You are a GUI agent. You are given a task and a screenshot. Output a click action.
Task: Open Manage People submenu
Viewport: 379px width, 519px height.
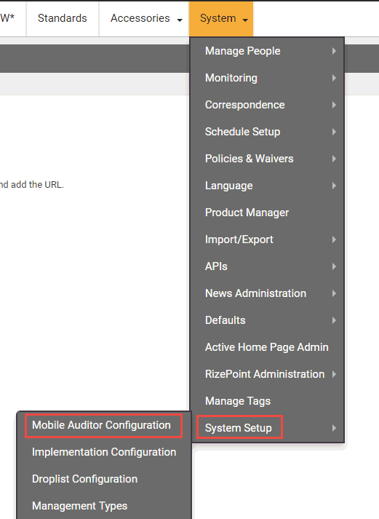coord(268,51)
